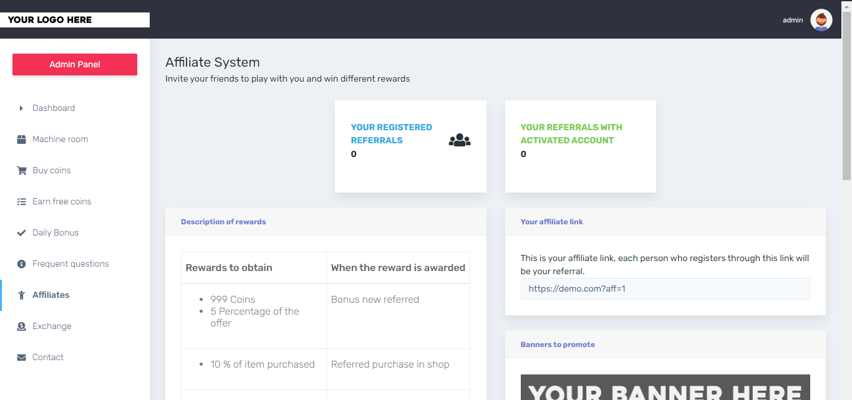Click the Frequent questions info icon
Image resolution: width=852 pixels, height=400 pixels.
[21, 264]
